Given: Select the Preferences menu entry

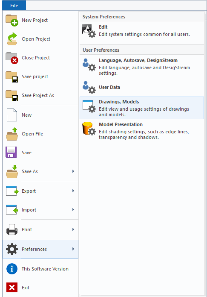Looking at the screenshot, I should 40,249.
